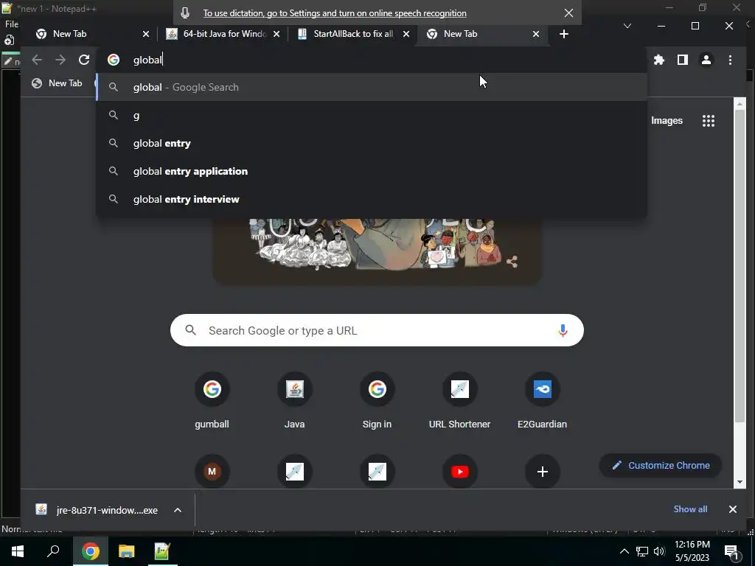Dismiss the dictation banner
Image resolution: width=755 pixels, height=566 pixels.
coord(568,13)
